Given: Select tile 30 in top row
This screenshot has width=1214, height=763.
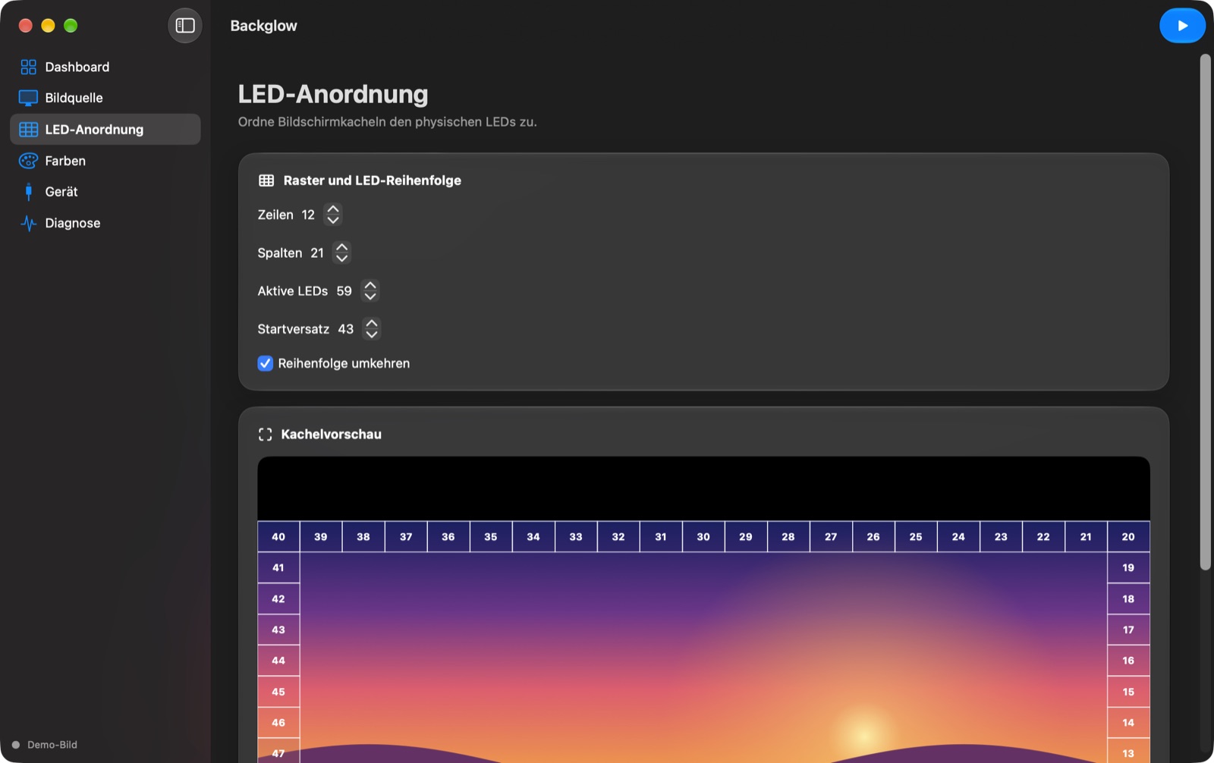Looking at the screenshot, I should click(x=703, y=536).
